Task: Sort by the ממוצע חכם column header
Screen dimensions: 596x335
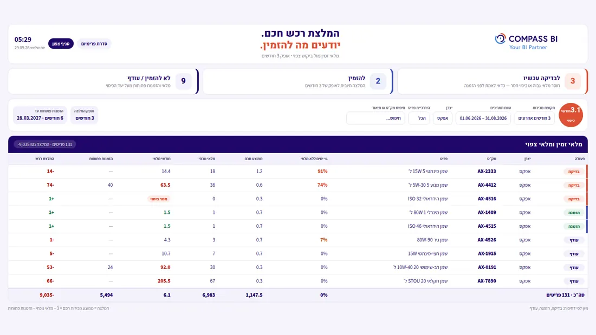Action: click(253, 159)
